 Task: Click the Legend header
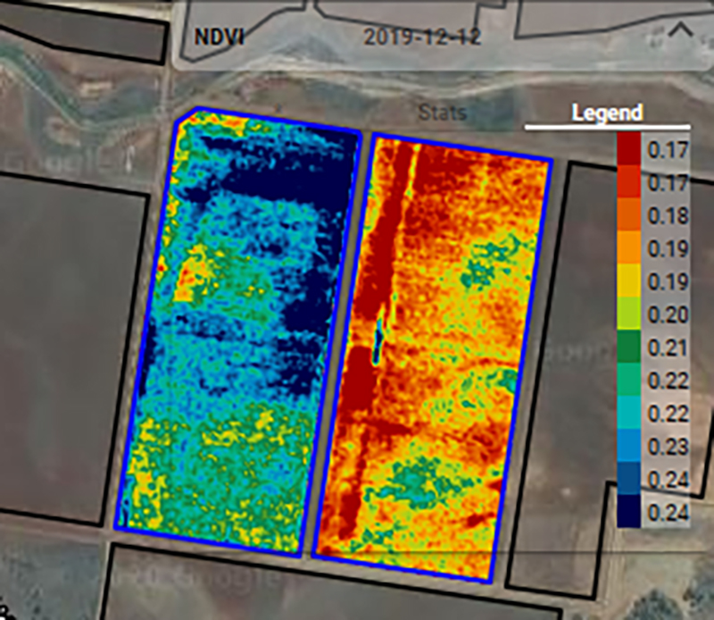(606, 113)
